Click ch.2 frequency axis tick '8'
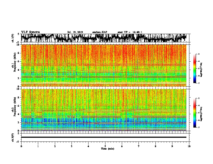The image size is (213, 164). (x=19, y=98)
